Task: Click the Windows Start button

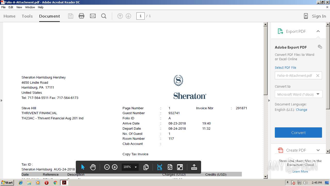Action: pyautogui.click(x=7, y=183)
